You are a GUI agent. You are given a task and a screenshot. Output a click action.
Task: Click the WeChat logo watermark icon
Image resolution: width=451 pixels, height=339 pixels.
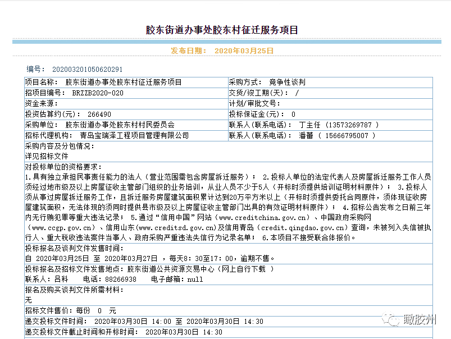392,319
